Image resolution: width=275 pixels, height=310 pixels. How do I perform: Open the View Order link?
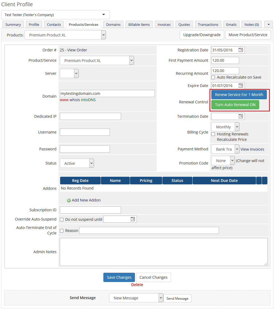pyautogui.click(x=77, y=50)
